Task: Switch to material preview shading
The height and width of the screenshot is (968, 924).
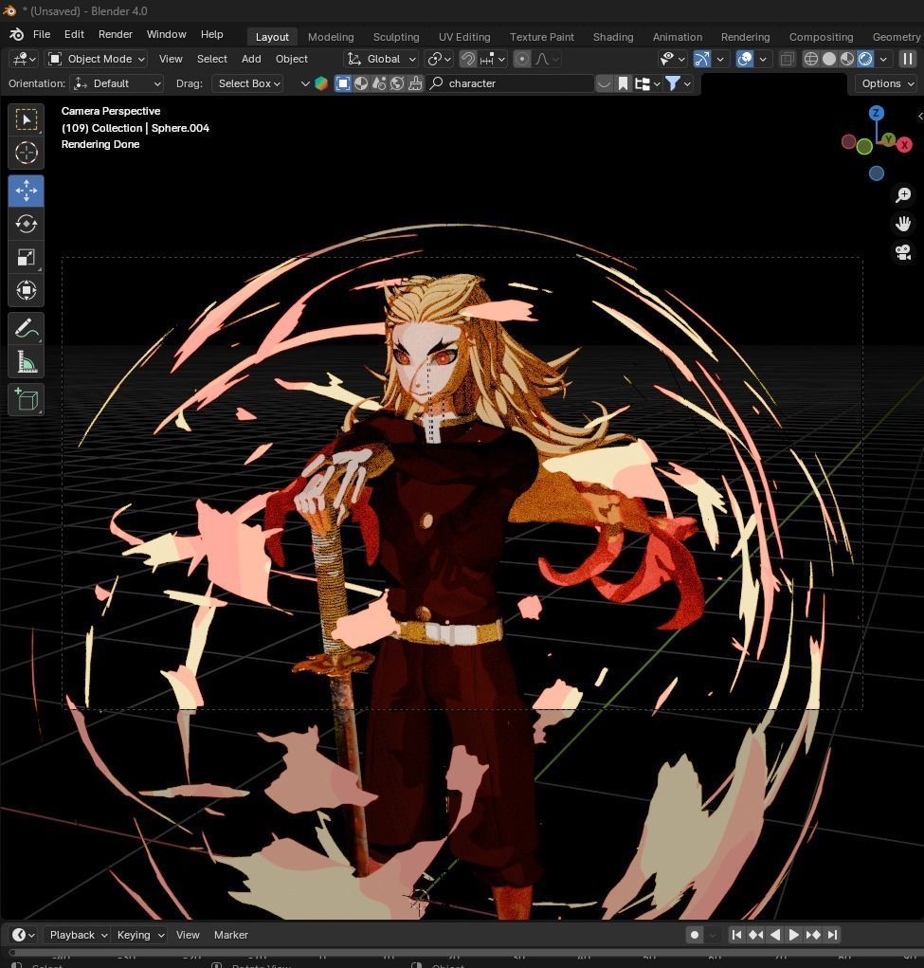Action: coord(847,60)
